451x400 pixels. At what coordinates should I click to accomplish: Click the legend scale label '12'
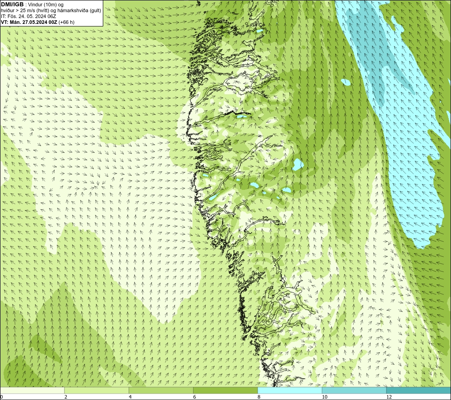(389, 397)
